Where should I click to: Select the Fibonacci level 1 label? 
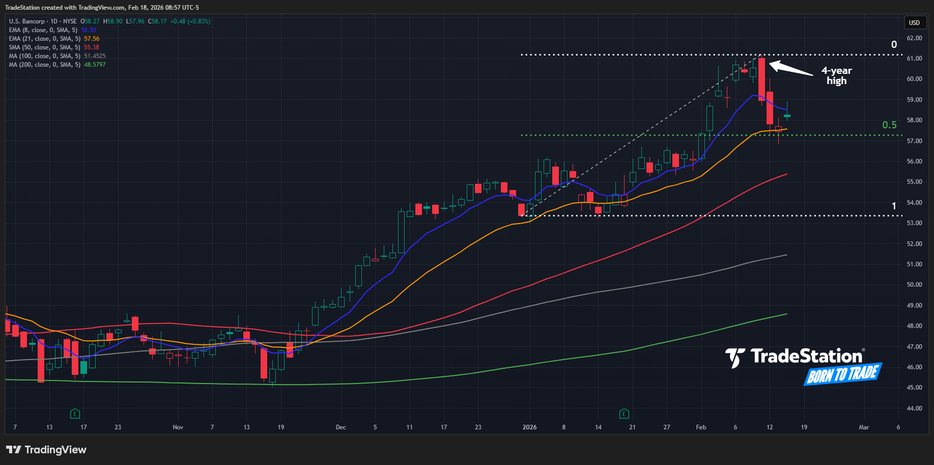(x=894, y=206)
